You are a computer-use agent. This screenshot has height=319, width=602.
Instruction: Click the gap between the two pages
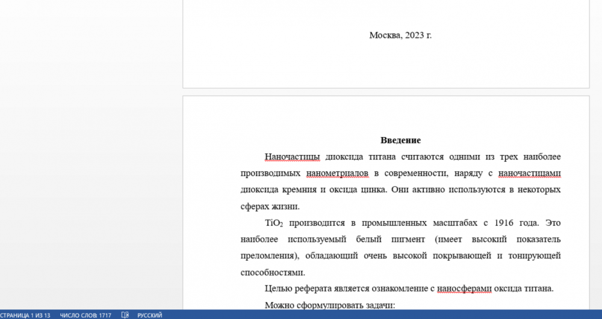pos(385,92)
